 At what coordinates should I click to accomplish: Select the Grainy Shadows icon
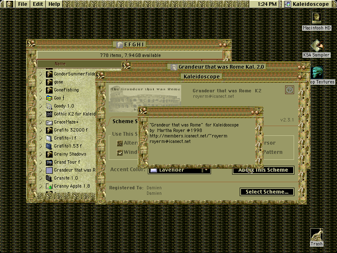point(49,154)
